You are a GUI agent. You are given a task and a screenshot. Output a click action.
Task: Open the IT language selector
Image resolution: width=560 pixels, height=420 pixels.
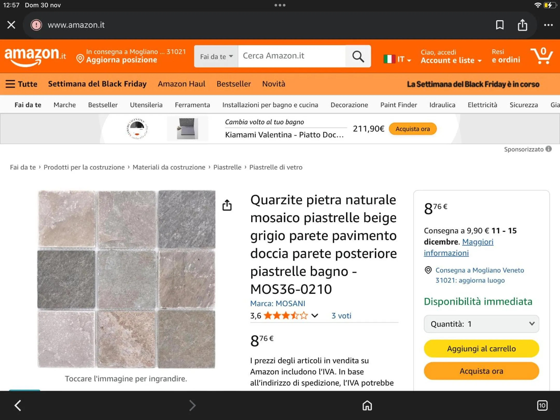[397, 59]
